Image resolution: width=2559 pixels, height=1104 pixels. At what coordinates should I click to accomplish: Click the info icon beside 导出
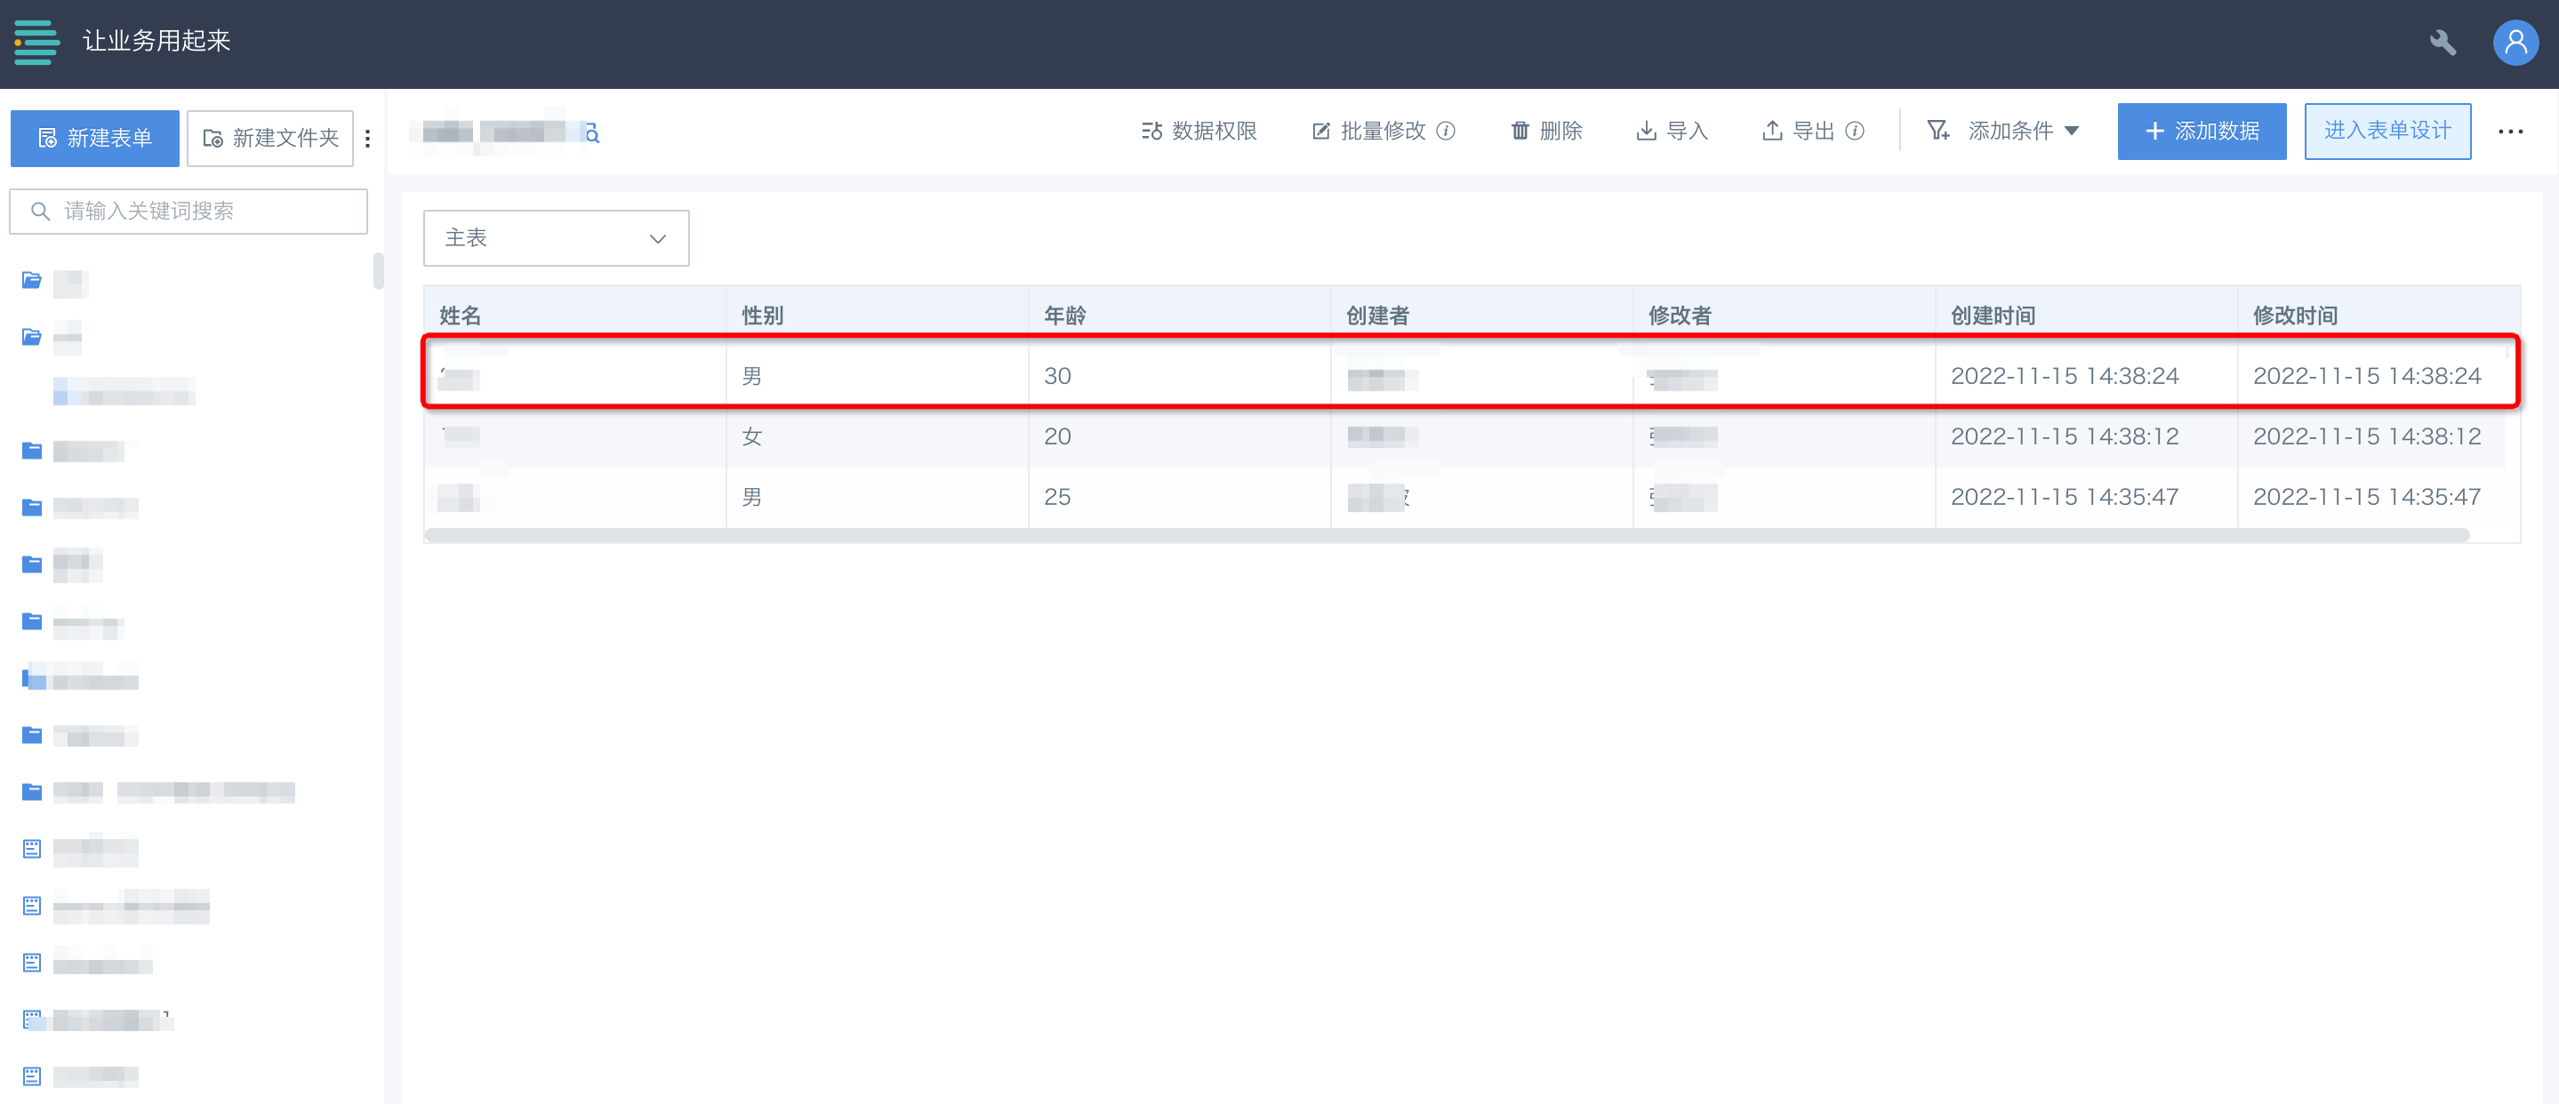[x=1855, y=131]
